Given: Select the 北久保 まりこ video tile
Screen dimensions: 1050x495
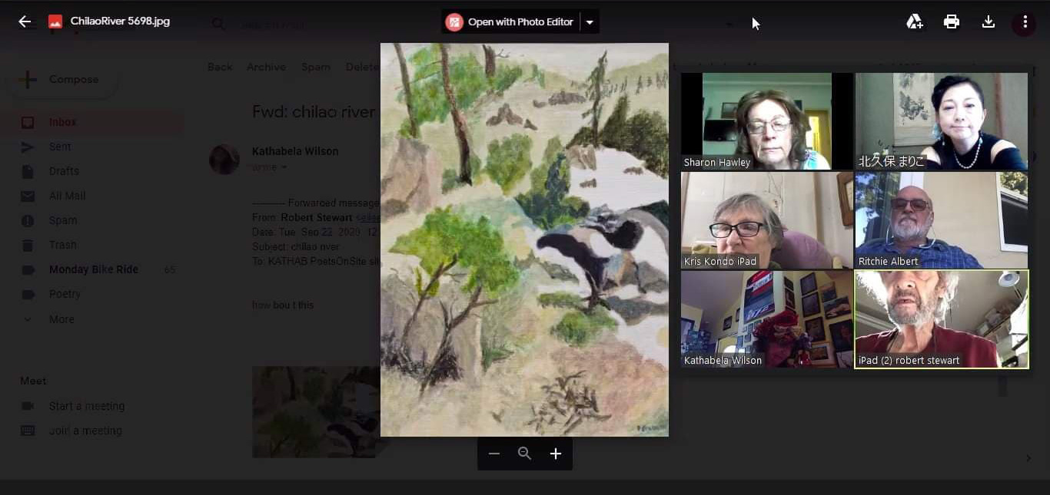Looking at the screenshot, I should pyautogui.click(x=942, y=121).
